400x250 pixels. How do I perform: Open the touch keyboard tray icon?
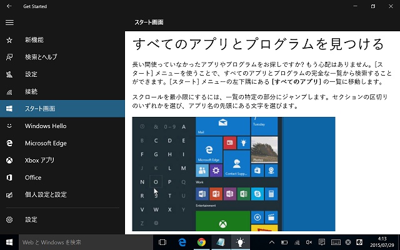pos(336,242)
